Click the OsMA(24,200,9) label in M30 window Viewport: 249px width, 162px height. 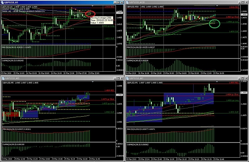click(137, 61)
